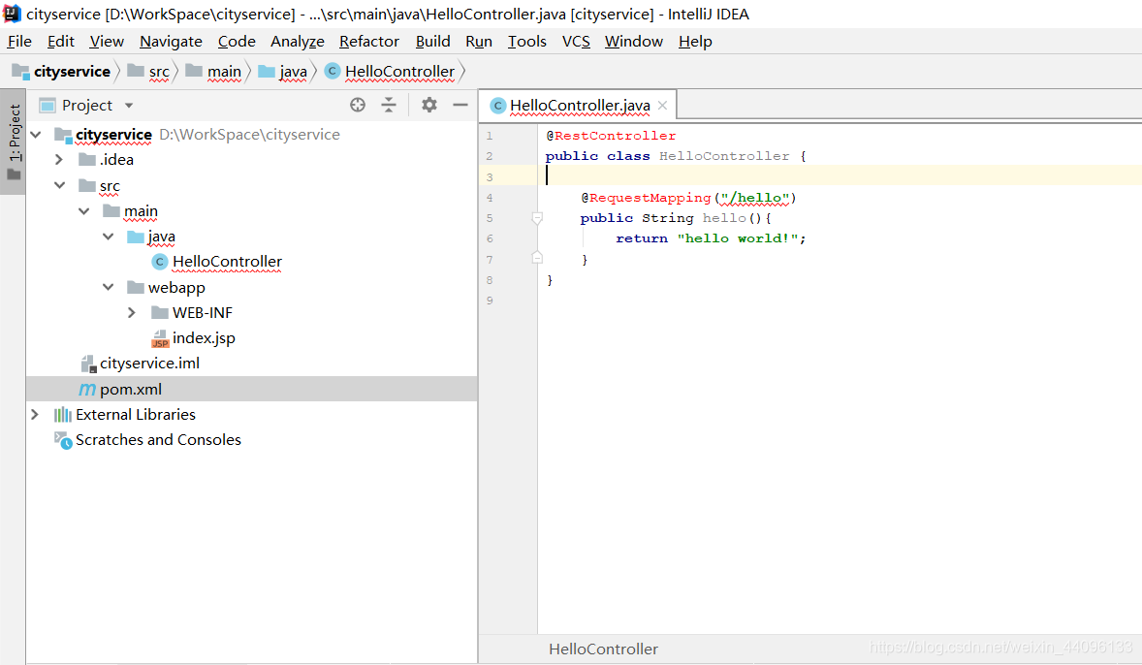Viewport: 1142px width, 665px height.
Task: Open the Window menu
Action: click(x=634, y=42)
